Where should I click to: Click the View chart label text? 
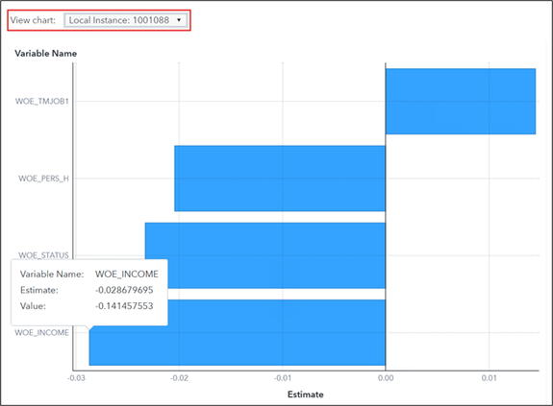pos(33,20)
